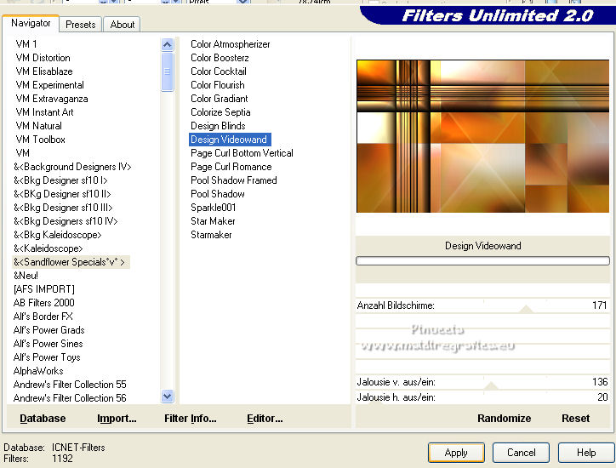616x468 pixels.
Task: Select &<Background Designers IV> category
Action: point(72,167)
